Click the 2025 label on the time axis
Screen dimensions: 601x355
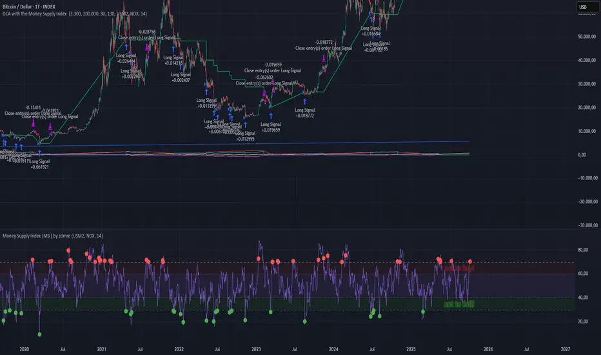click(411, 349)
